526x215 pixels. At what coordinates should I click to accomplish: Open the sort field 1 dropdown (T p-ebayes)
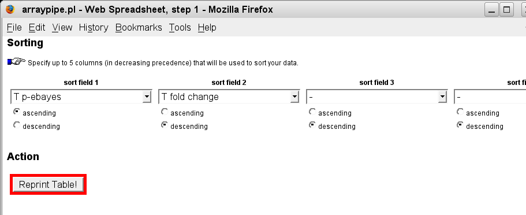pyautogui.click(x=81, y=97)
